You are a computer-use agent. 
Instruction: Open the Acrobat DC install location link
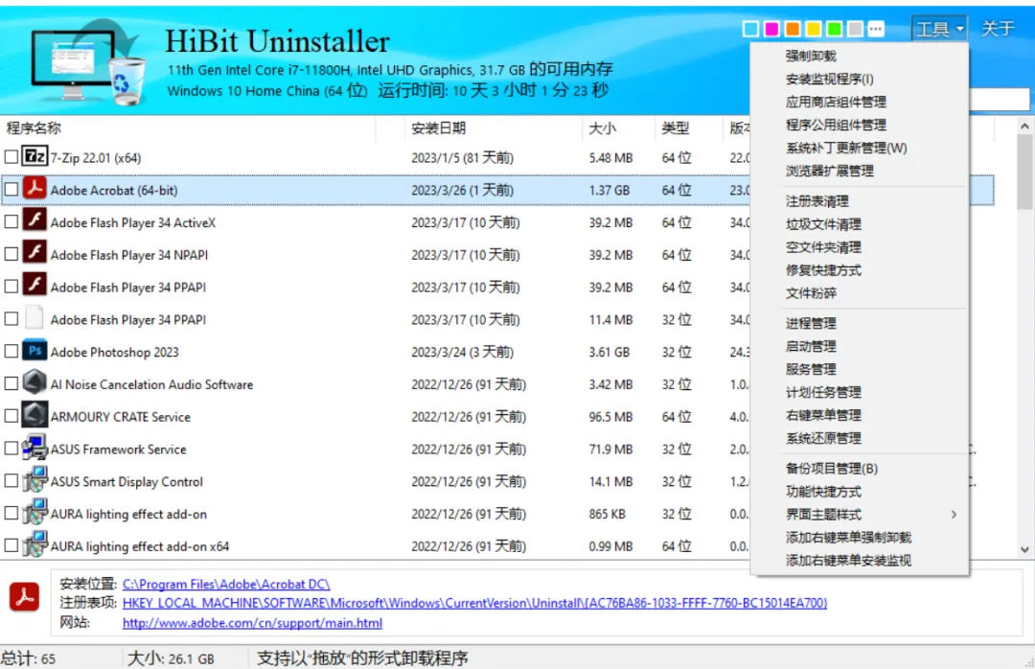(x=226, y=585)
